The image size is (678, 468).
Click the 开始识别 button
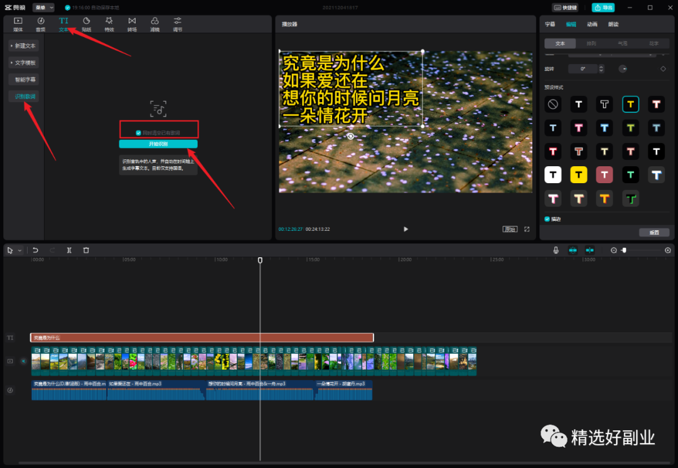point(158,144)
